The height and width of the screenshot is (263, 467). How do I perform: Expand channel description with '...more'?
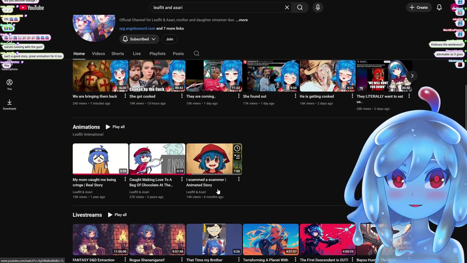[242, 20]
